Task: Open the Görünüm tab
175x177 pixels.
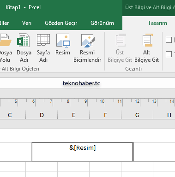Action: coord(102,23)
